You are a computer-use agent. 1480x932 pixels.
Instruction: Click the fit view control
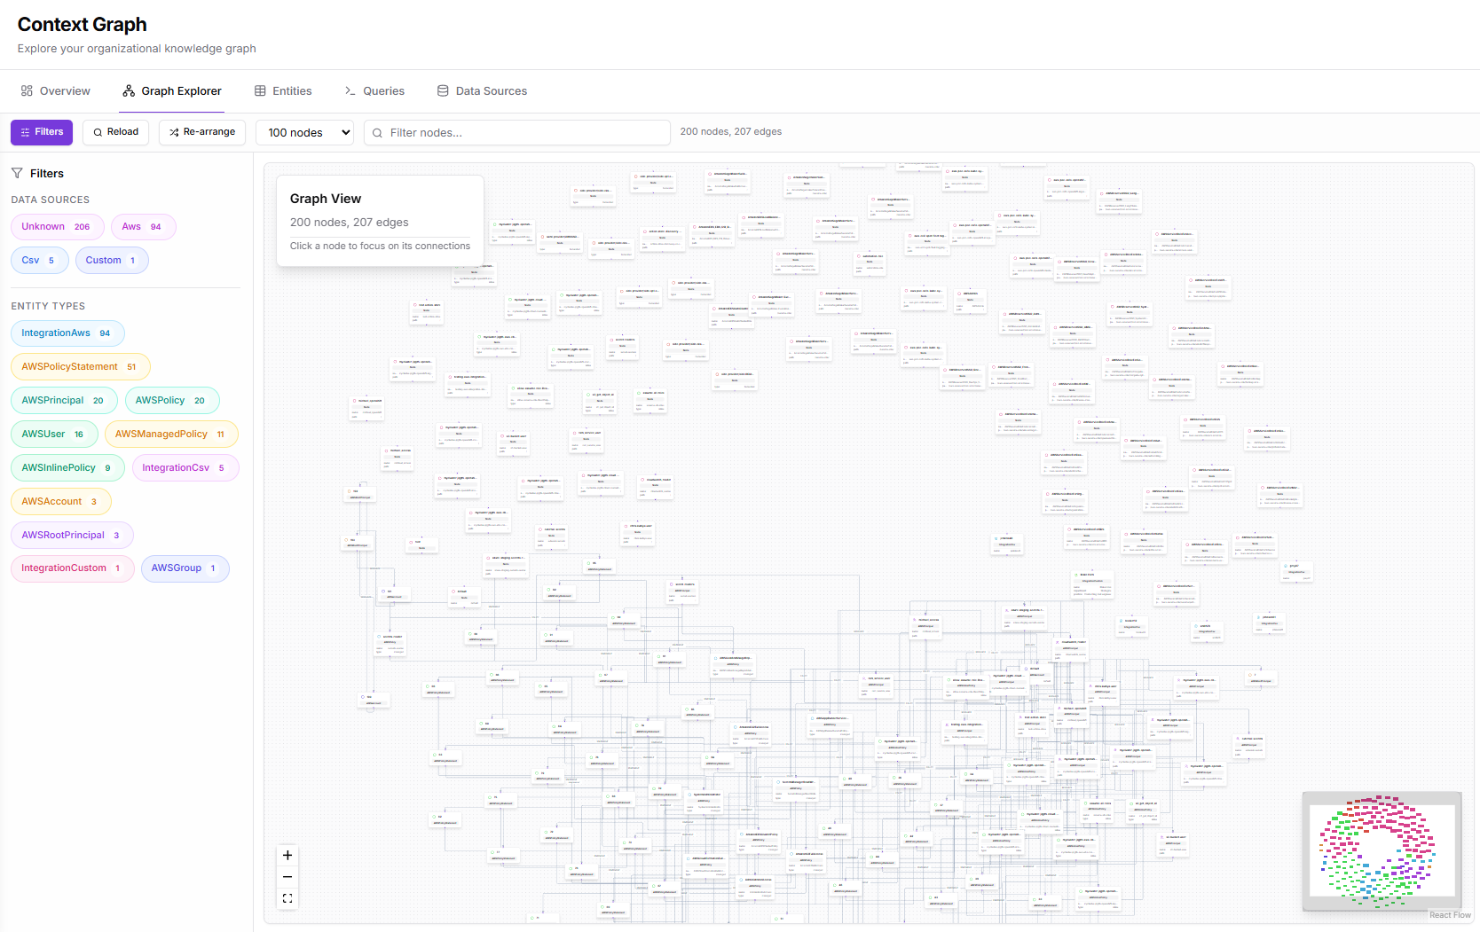287,898
